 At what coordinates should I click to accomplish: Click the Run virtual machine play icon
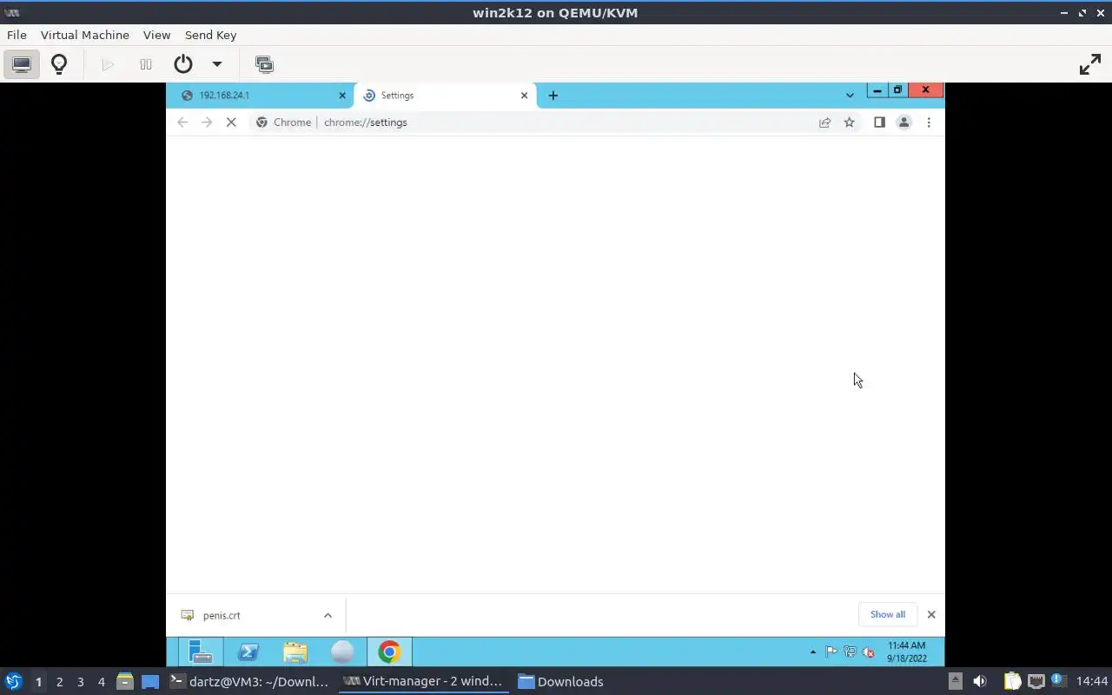[x=108, y=64]
